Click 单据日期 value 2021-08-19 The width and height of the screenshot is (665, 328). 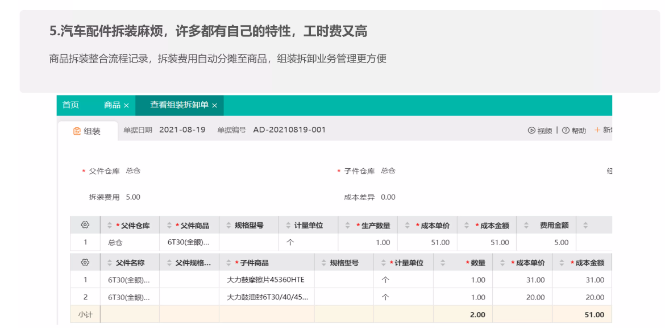[182, 130]
